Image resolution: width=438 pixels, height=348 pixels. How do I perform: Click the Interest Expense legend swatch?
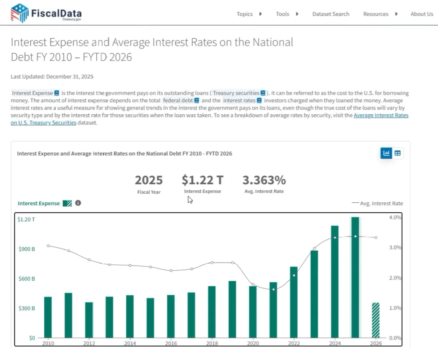67,203
